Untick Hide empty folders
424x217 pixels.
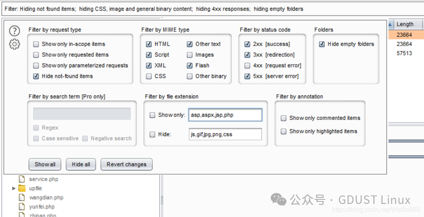click(322, 44)
